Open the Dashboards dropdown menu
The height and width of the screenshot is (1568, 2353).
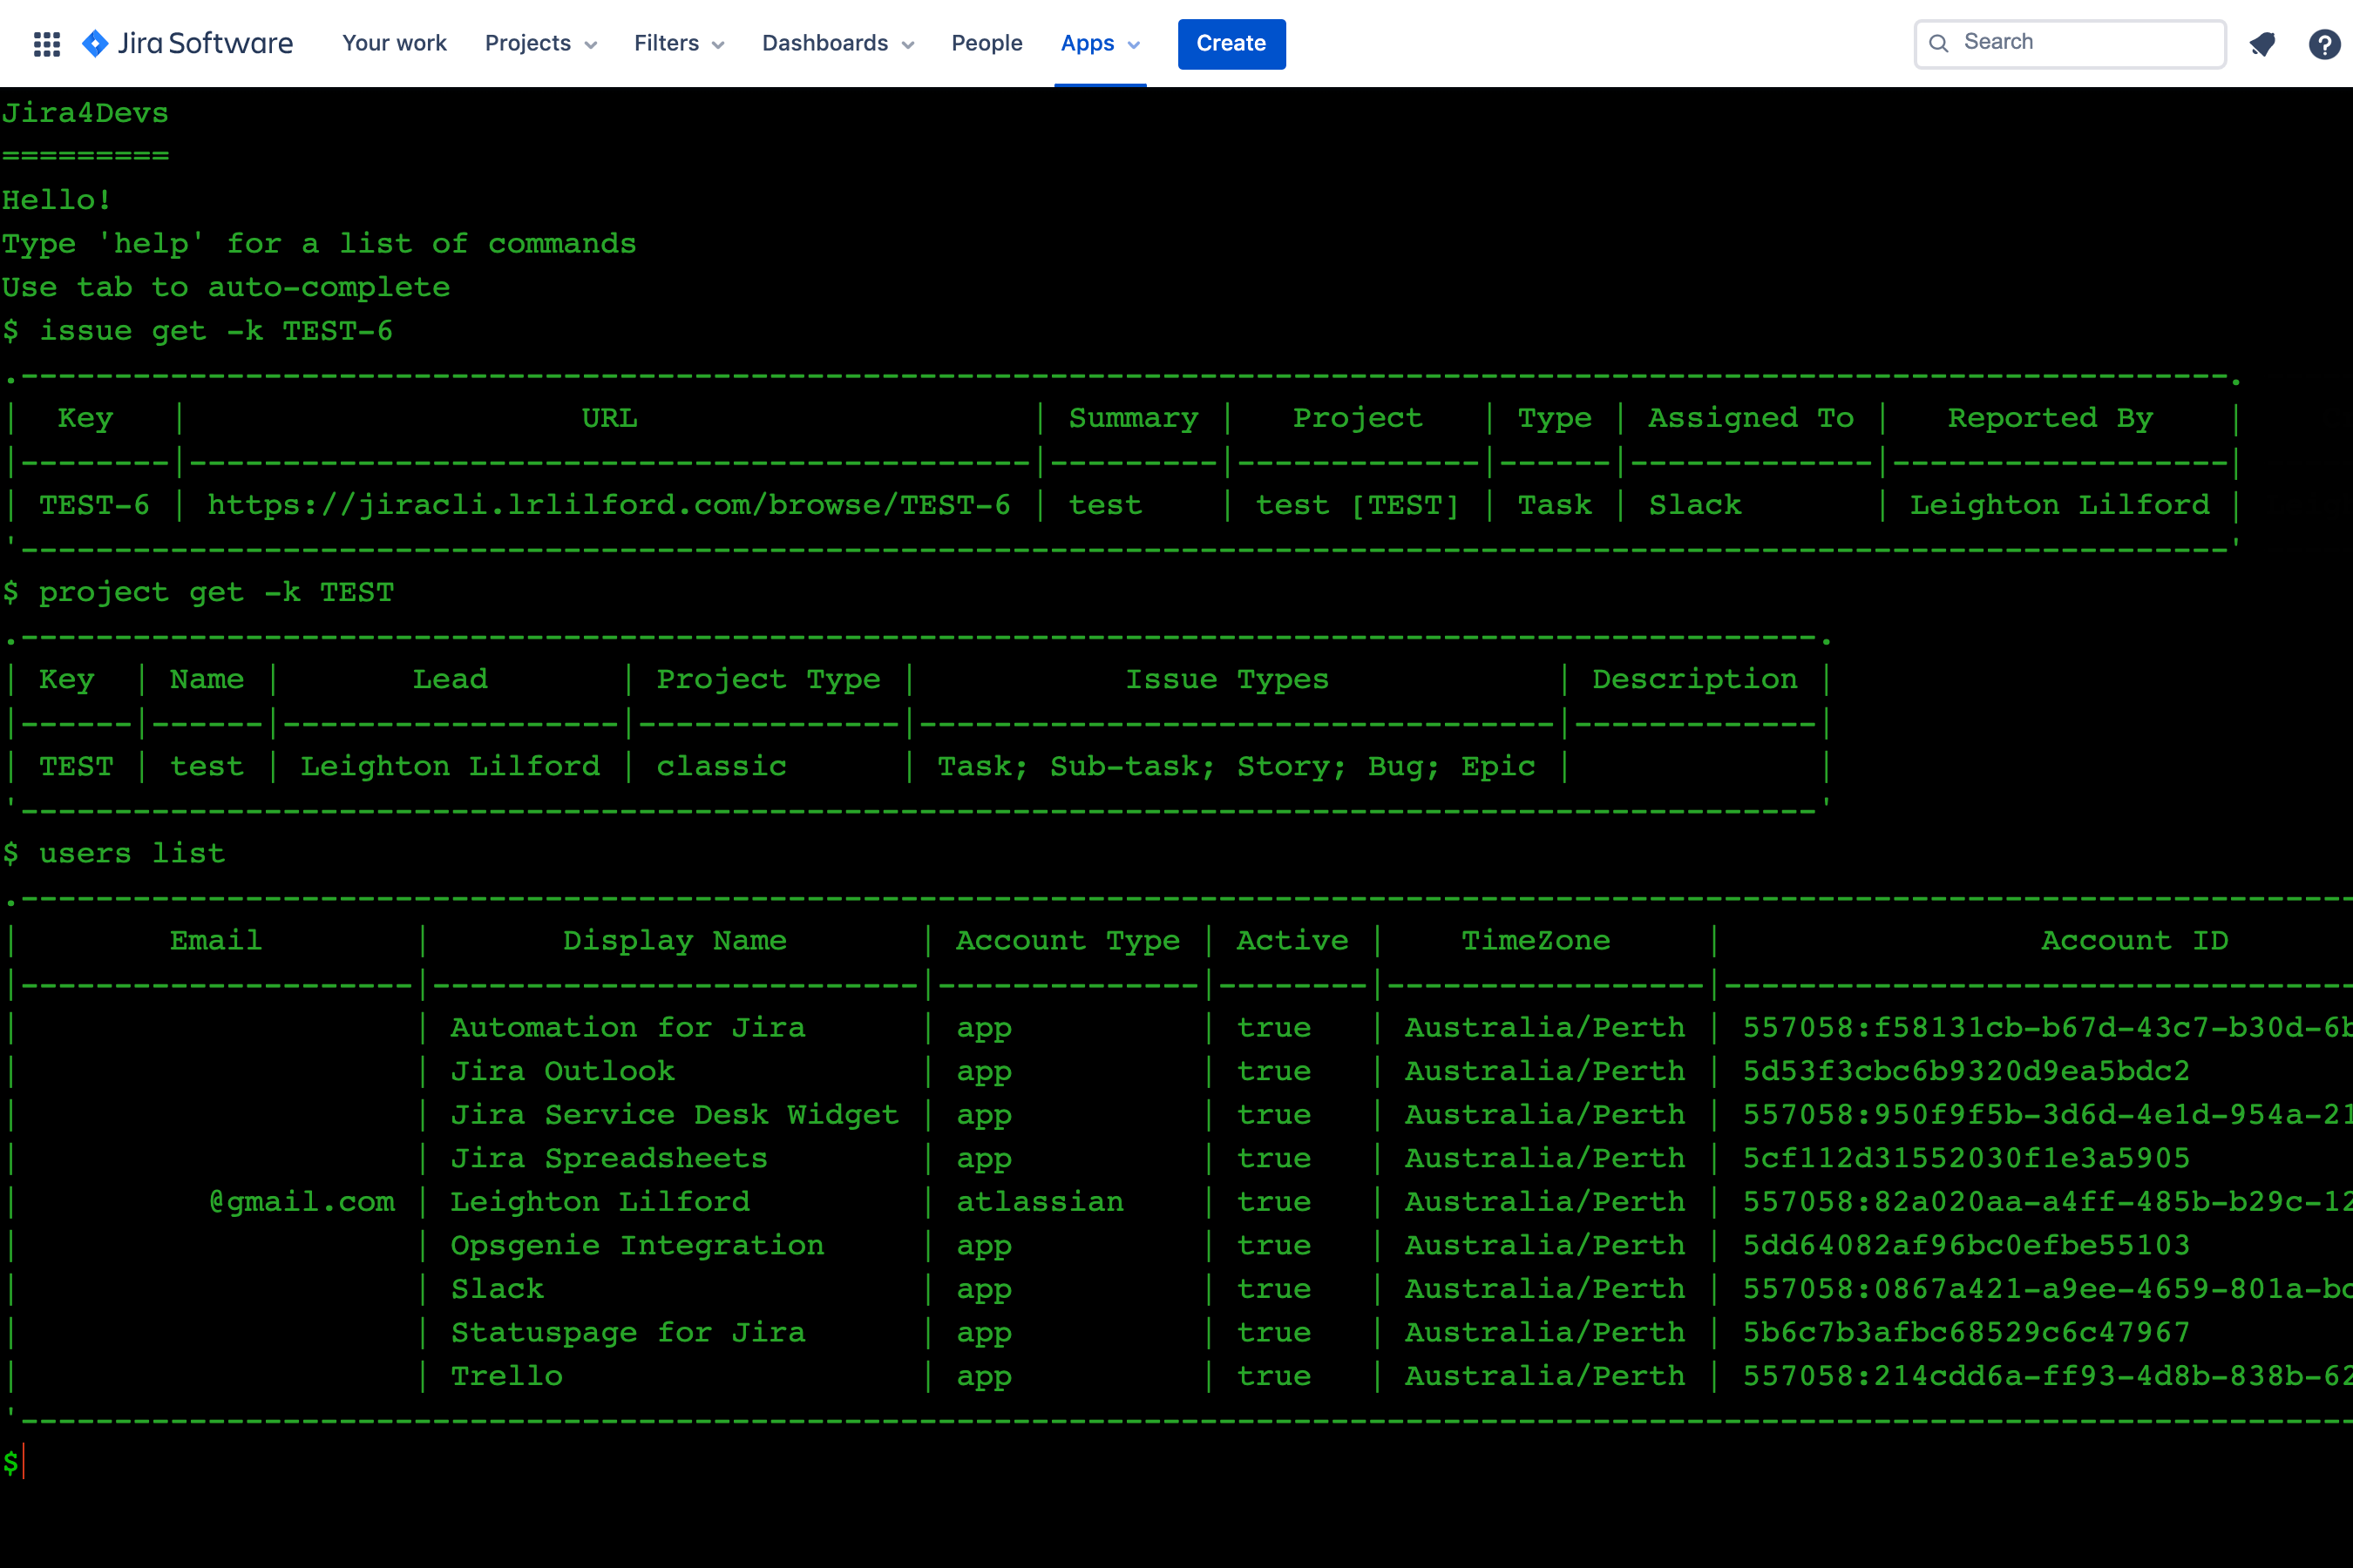(x=837, y=43)
